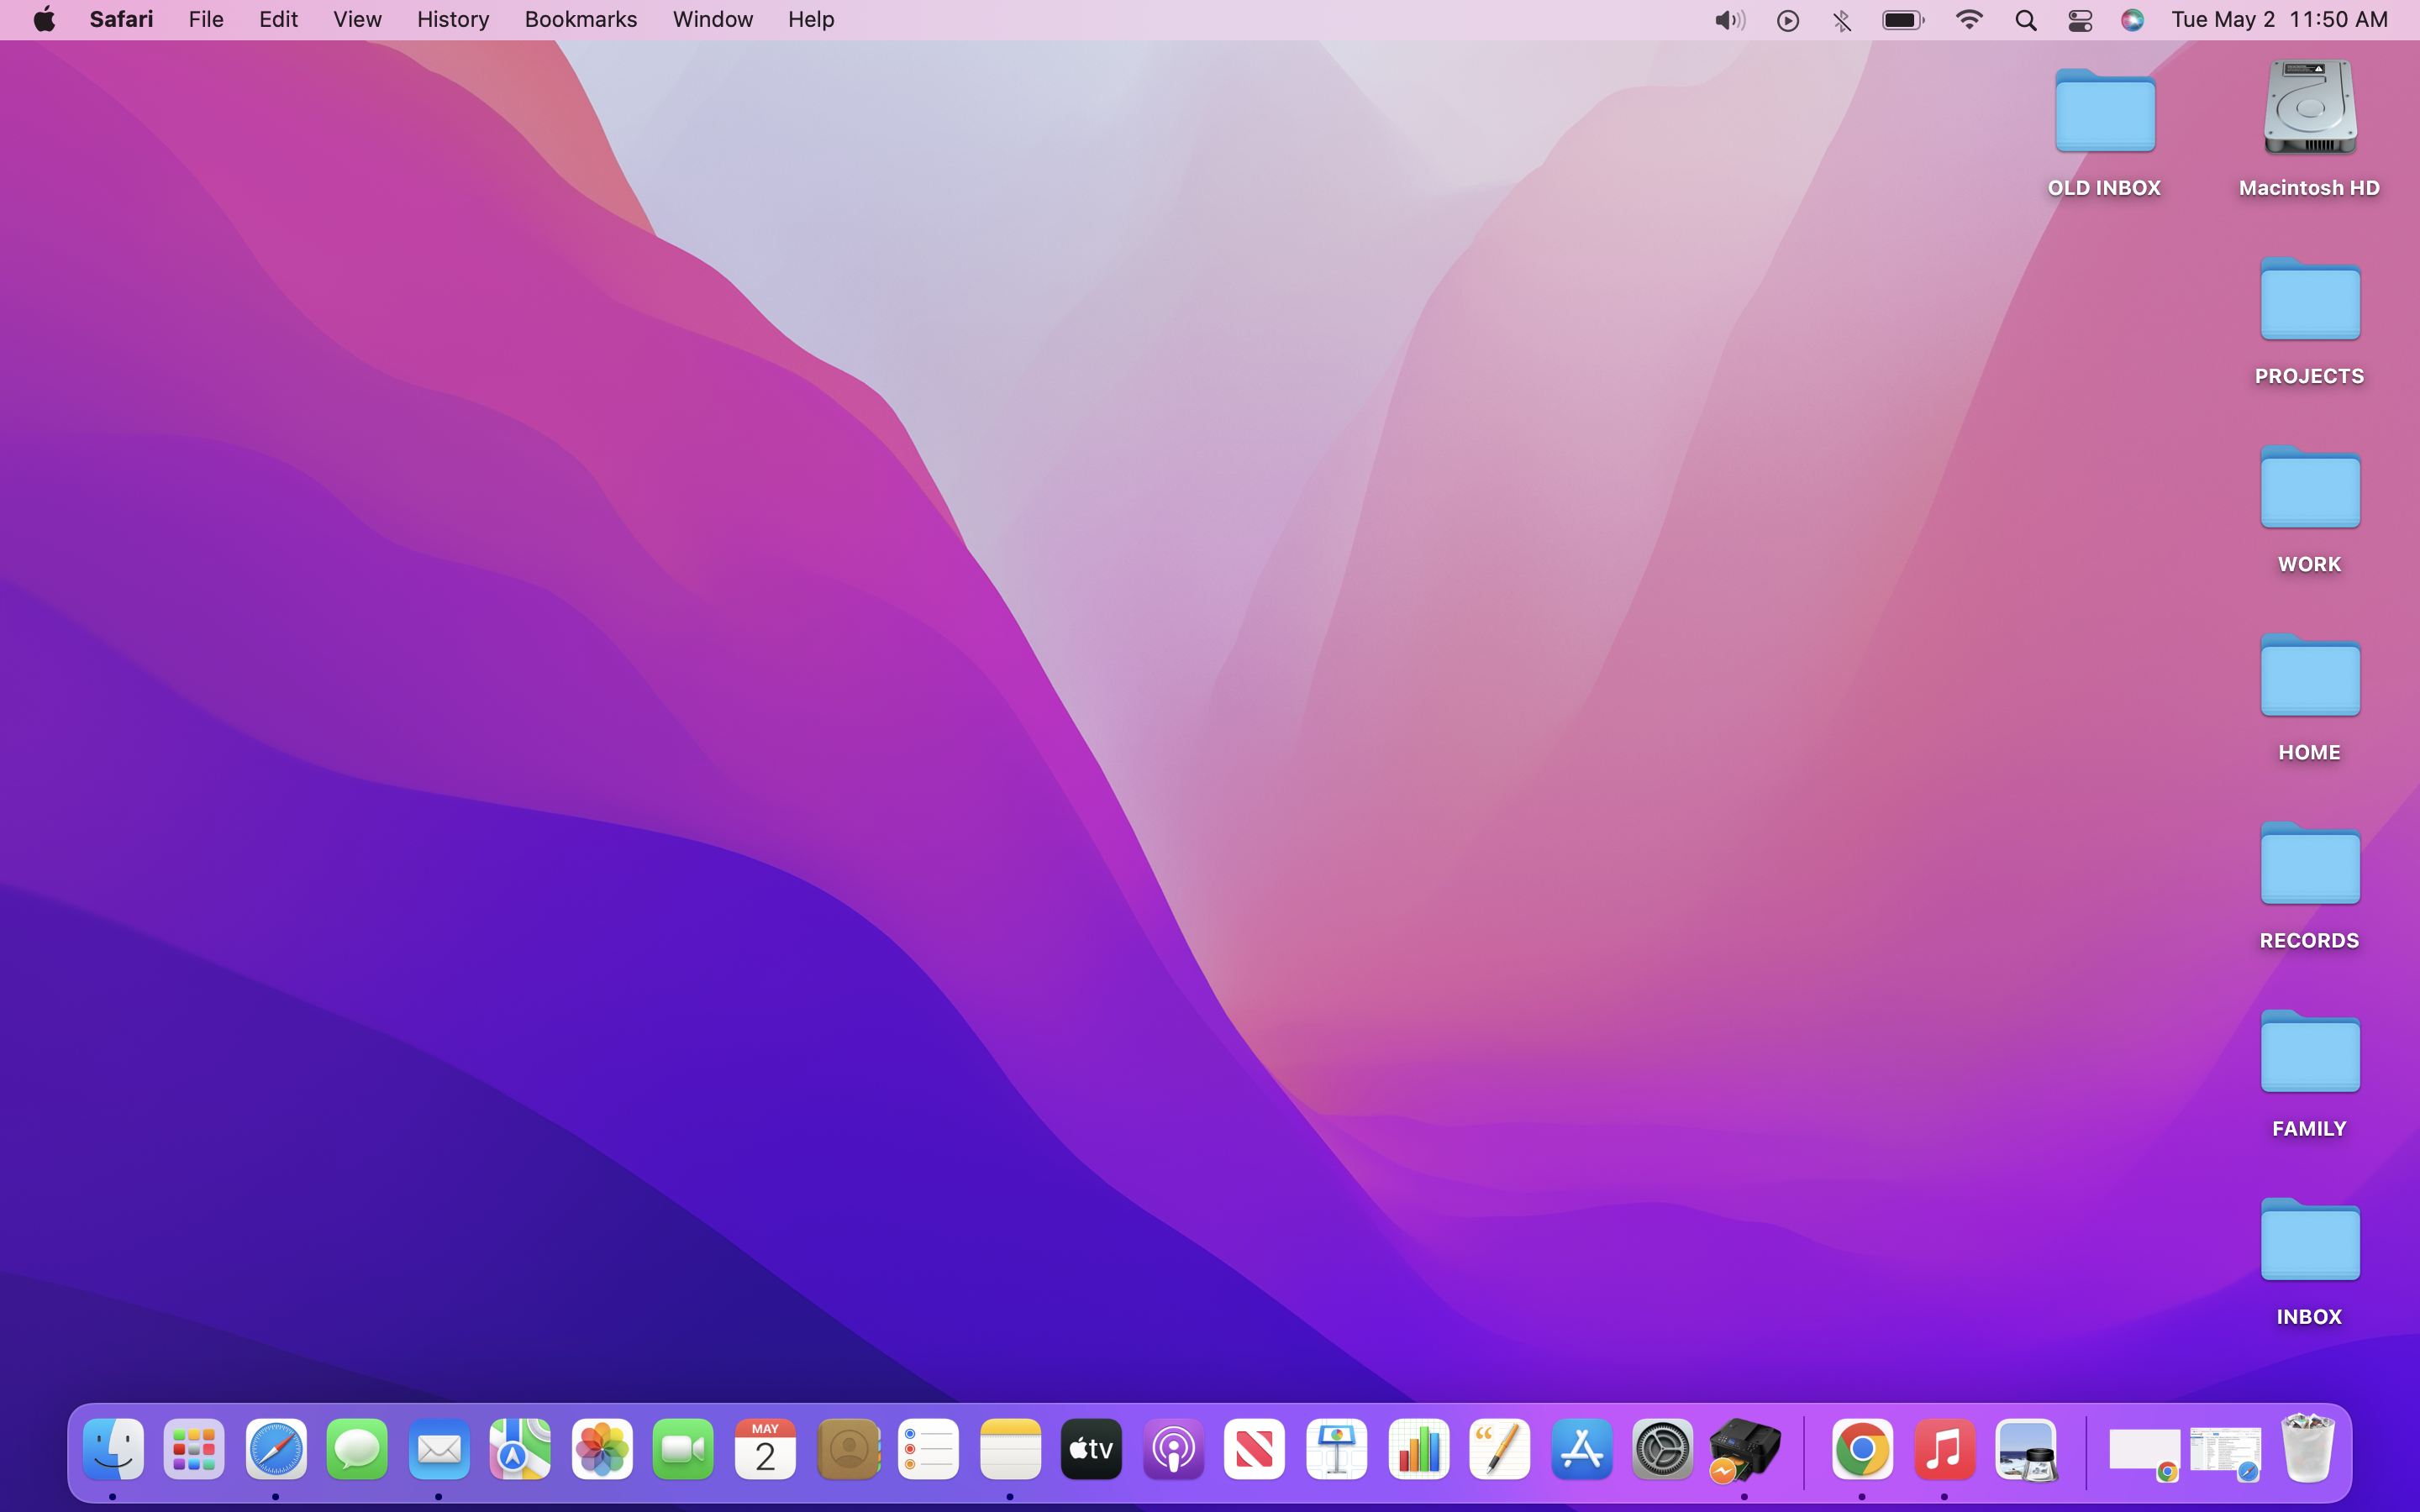Click the date and time clock
2420x1512 pixels.
[x=2279, y=19]
